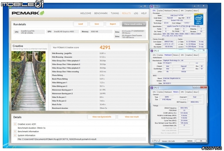Viewport: 224px width, 151px height.
Task: Click the Save button in Run details
Action: [x=97, y=24]
